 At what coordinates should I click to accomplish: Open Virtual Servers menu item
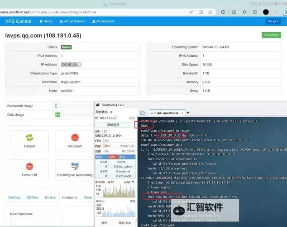click(72, 21)
